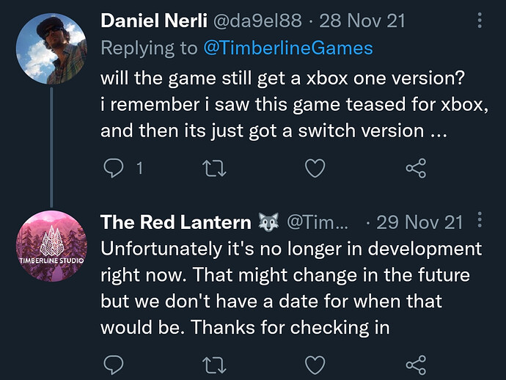
Task: Click the 28 Nov 21 timestamp
Action: 362,21
